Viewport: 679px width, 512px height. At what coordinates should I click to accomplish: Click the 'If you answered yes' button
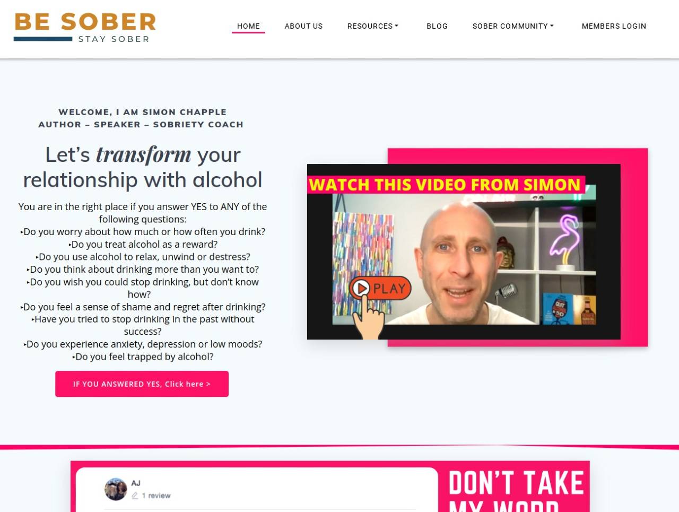click(x=142, y=384)
